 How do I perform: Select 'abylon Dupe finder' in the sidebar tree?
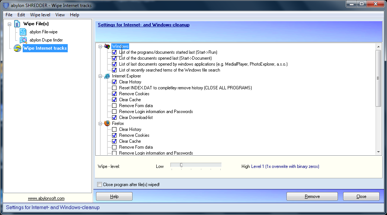(x=46, y=40)
